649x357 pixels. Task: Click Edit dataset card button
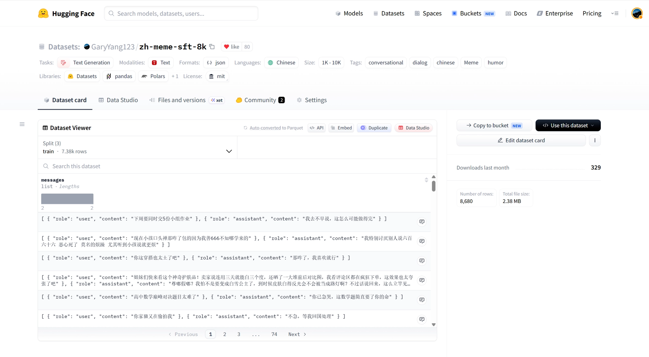point(521,140)
